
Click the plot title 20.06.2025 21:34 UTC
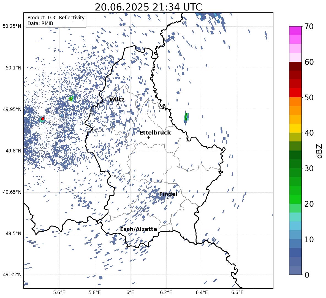[148, 7]
